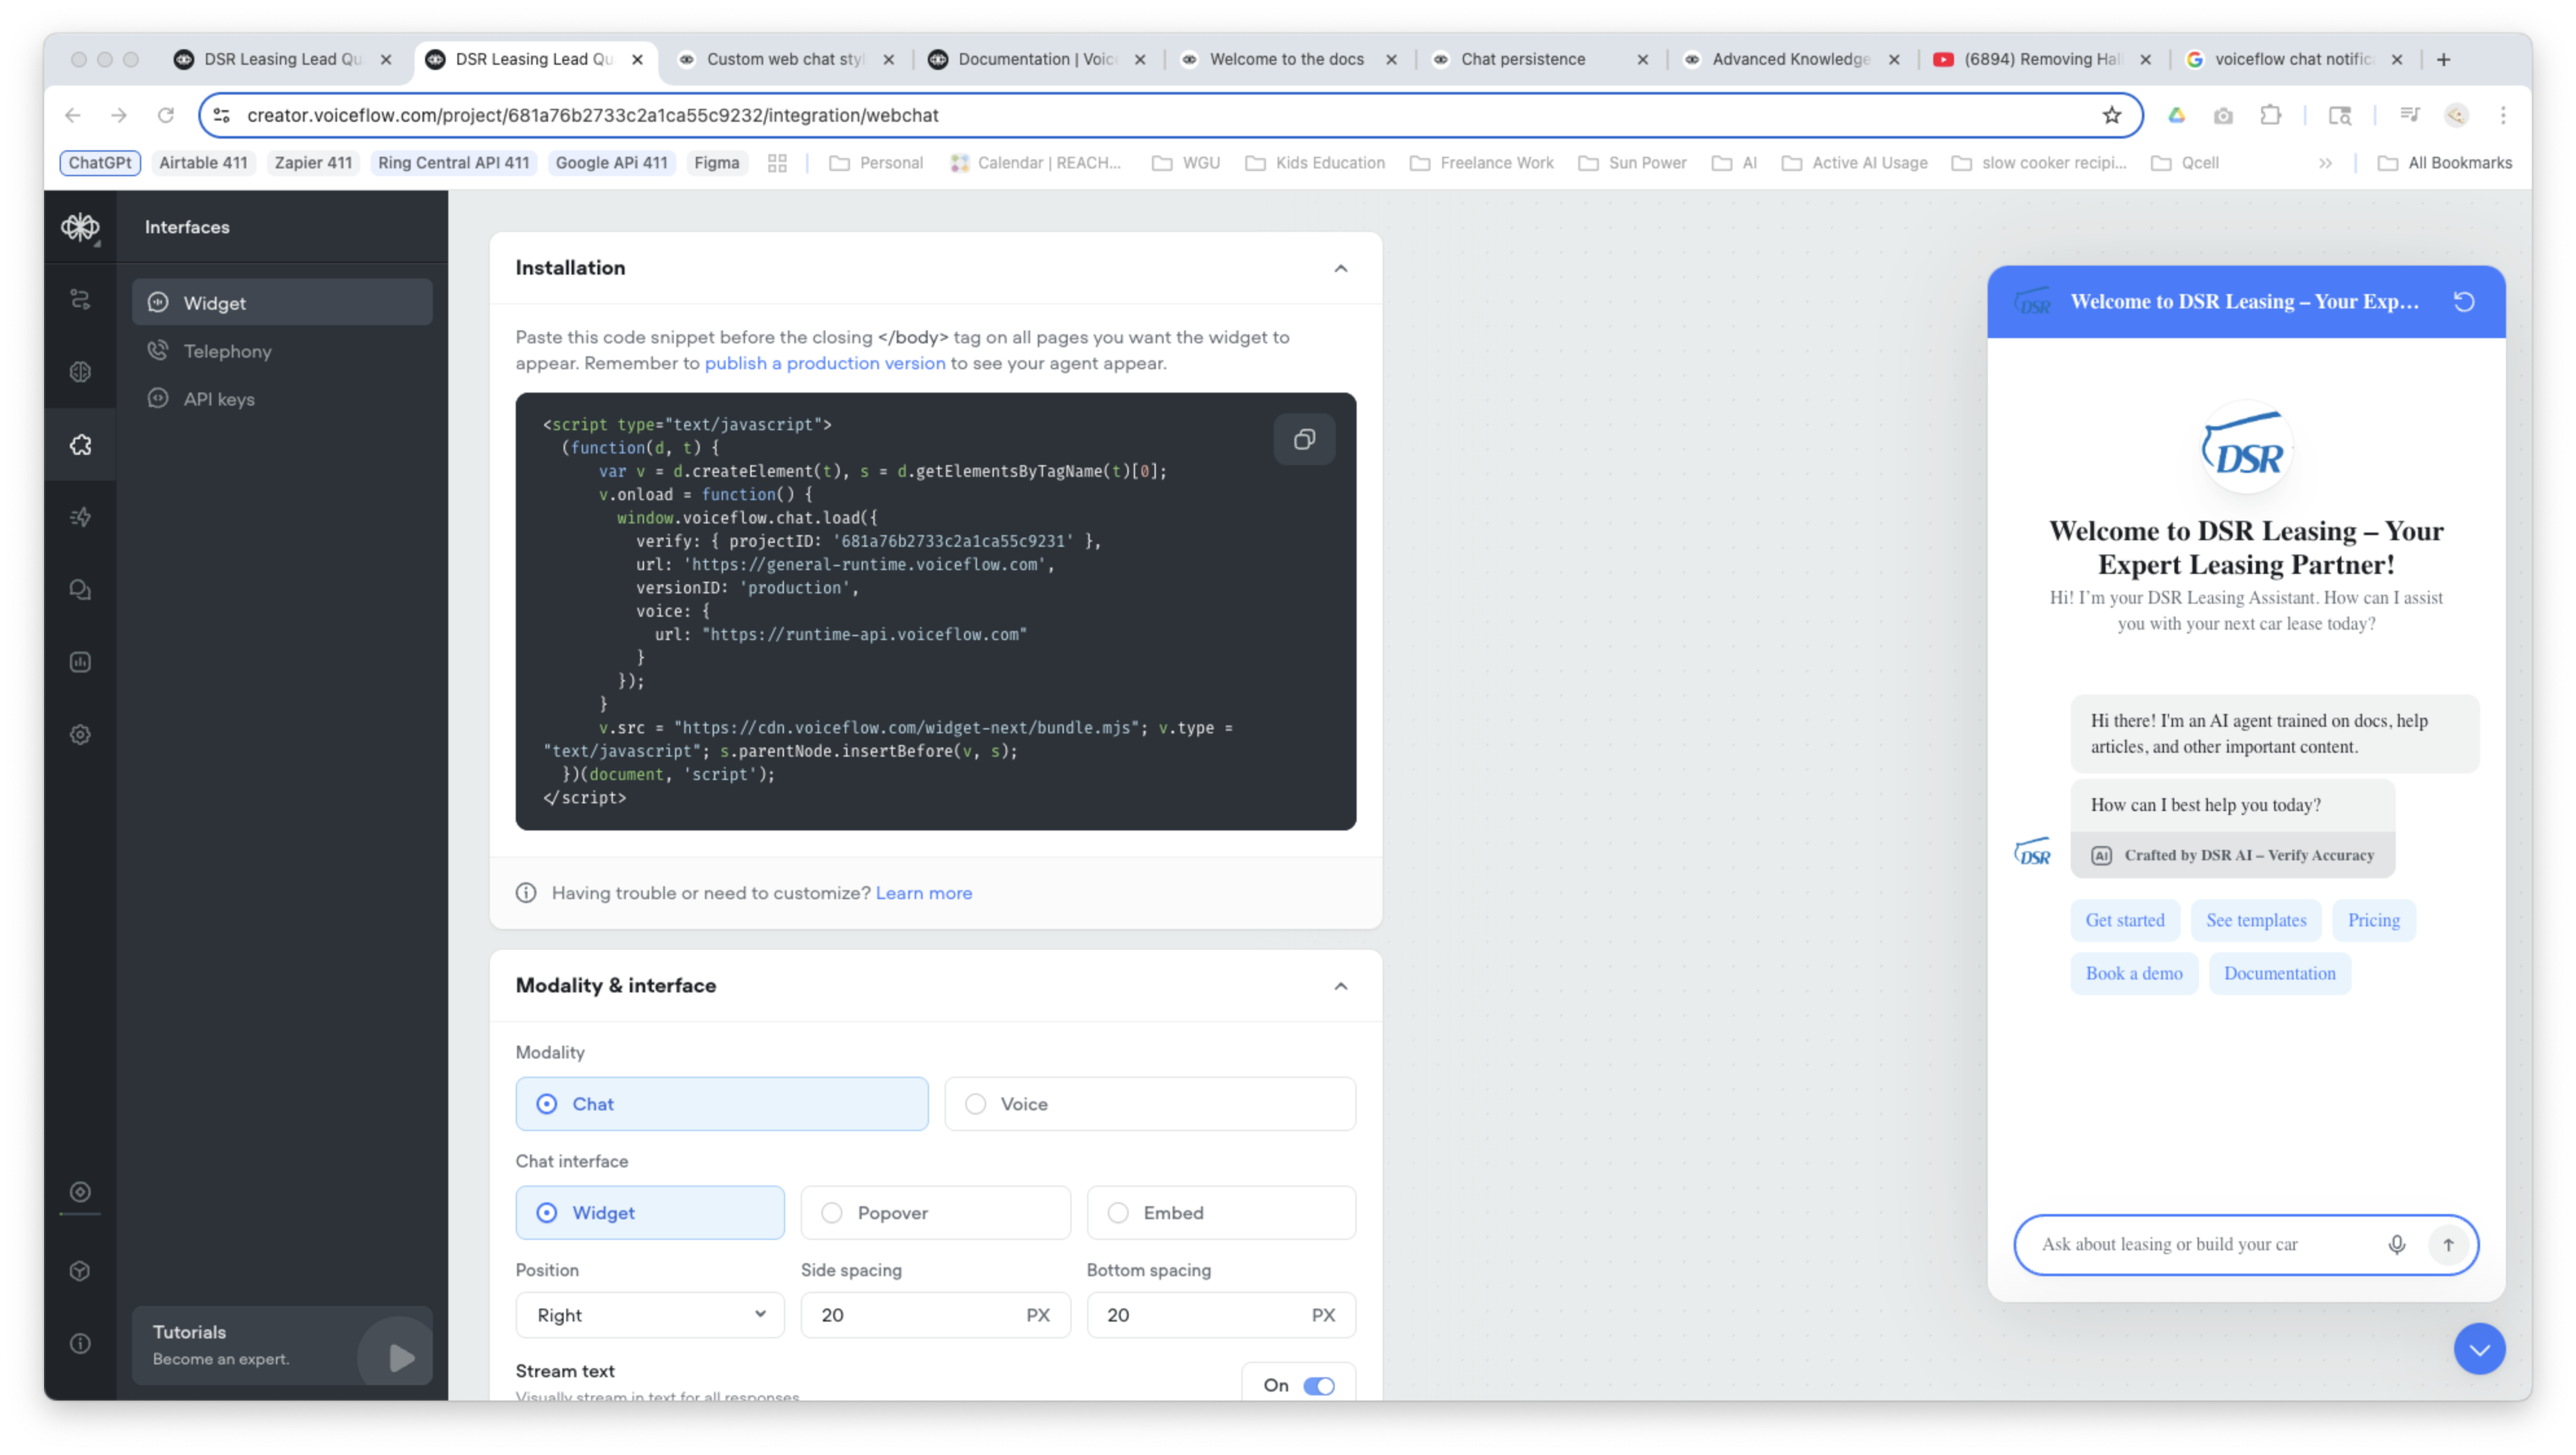Select Popover chat interface option
The image size is (2576, 1455).
click(935, 1212)
